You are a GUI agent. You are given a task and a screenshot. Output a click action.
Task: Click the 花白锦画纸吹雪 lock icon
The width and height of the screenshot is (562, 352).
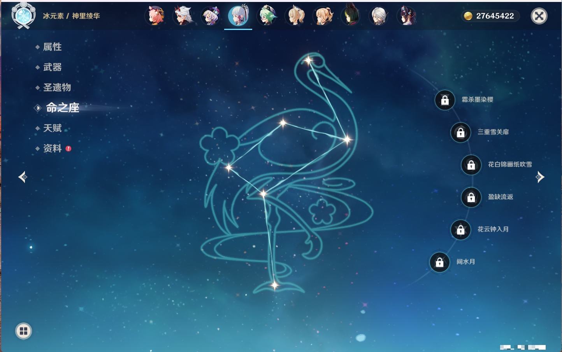471,165
